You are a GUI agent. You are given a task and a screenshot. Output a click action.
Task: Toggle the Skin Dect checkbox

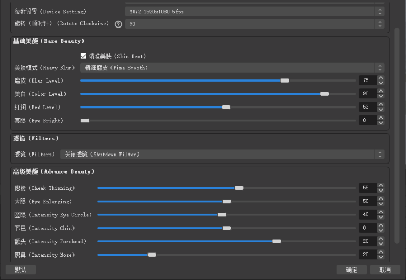pos(83,56)
